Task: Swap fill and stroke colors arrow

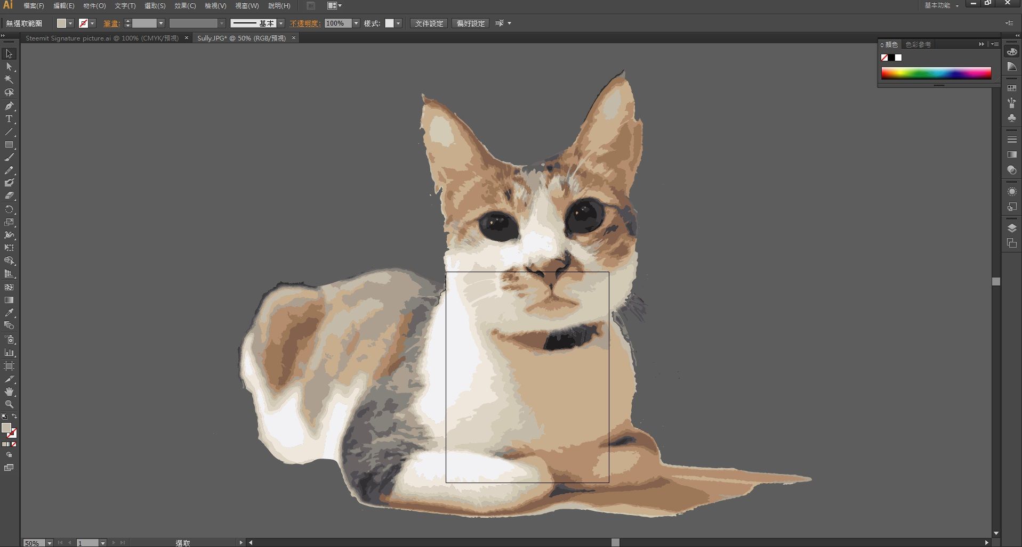Action: pos(14,417)
